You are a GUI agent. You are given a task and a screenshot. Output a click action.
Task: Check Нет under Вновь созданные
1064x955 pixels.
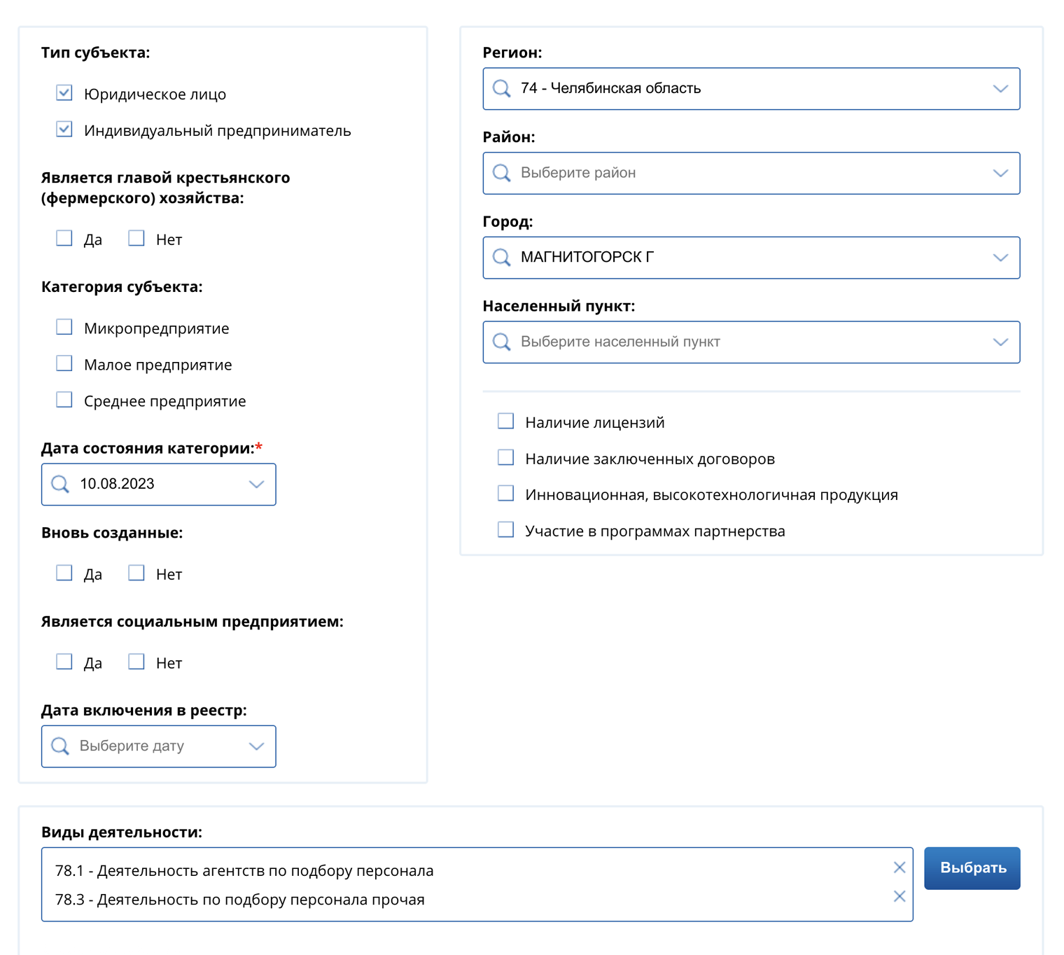pos(136,573)
